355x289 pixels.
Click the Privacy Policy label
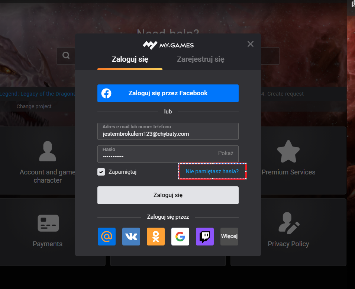[288, 244]
